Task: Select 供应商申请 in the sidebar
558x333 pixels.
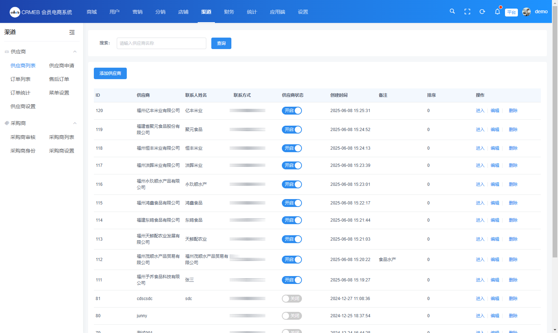Action: click(62, 66)
